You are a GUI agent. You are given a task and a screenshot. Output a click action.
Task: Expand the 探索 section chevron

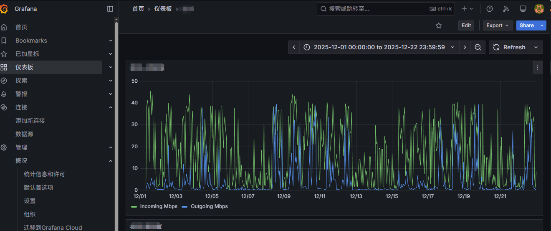111,81
